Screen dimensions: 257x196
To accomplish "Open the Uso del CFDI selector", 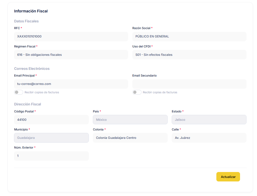I will tap(189, 55).
